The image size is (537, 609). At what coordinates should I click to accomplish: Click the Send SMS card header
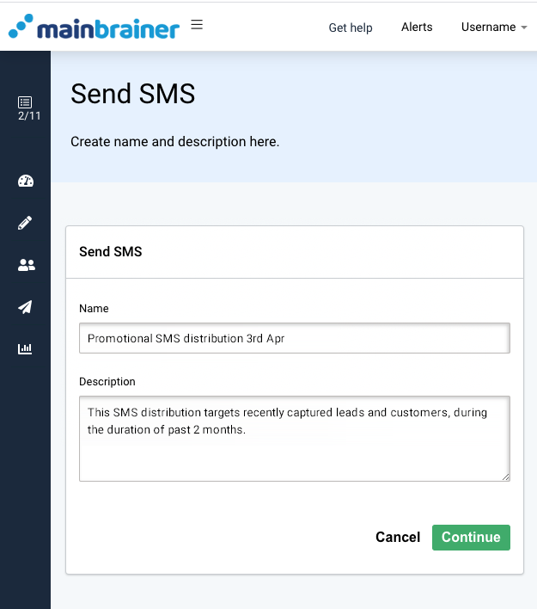point(111,252)
